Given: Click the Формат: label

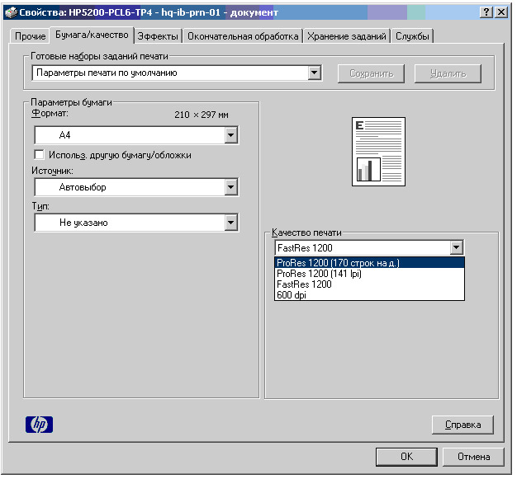Looking at the screenshot, I should coord(50,113).
